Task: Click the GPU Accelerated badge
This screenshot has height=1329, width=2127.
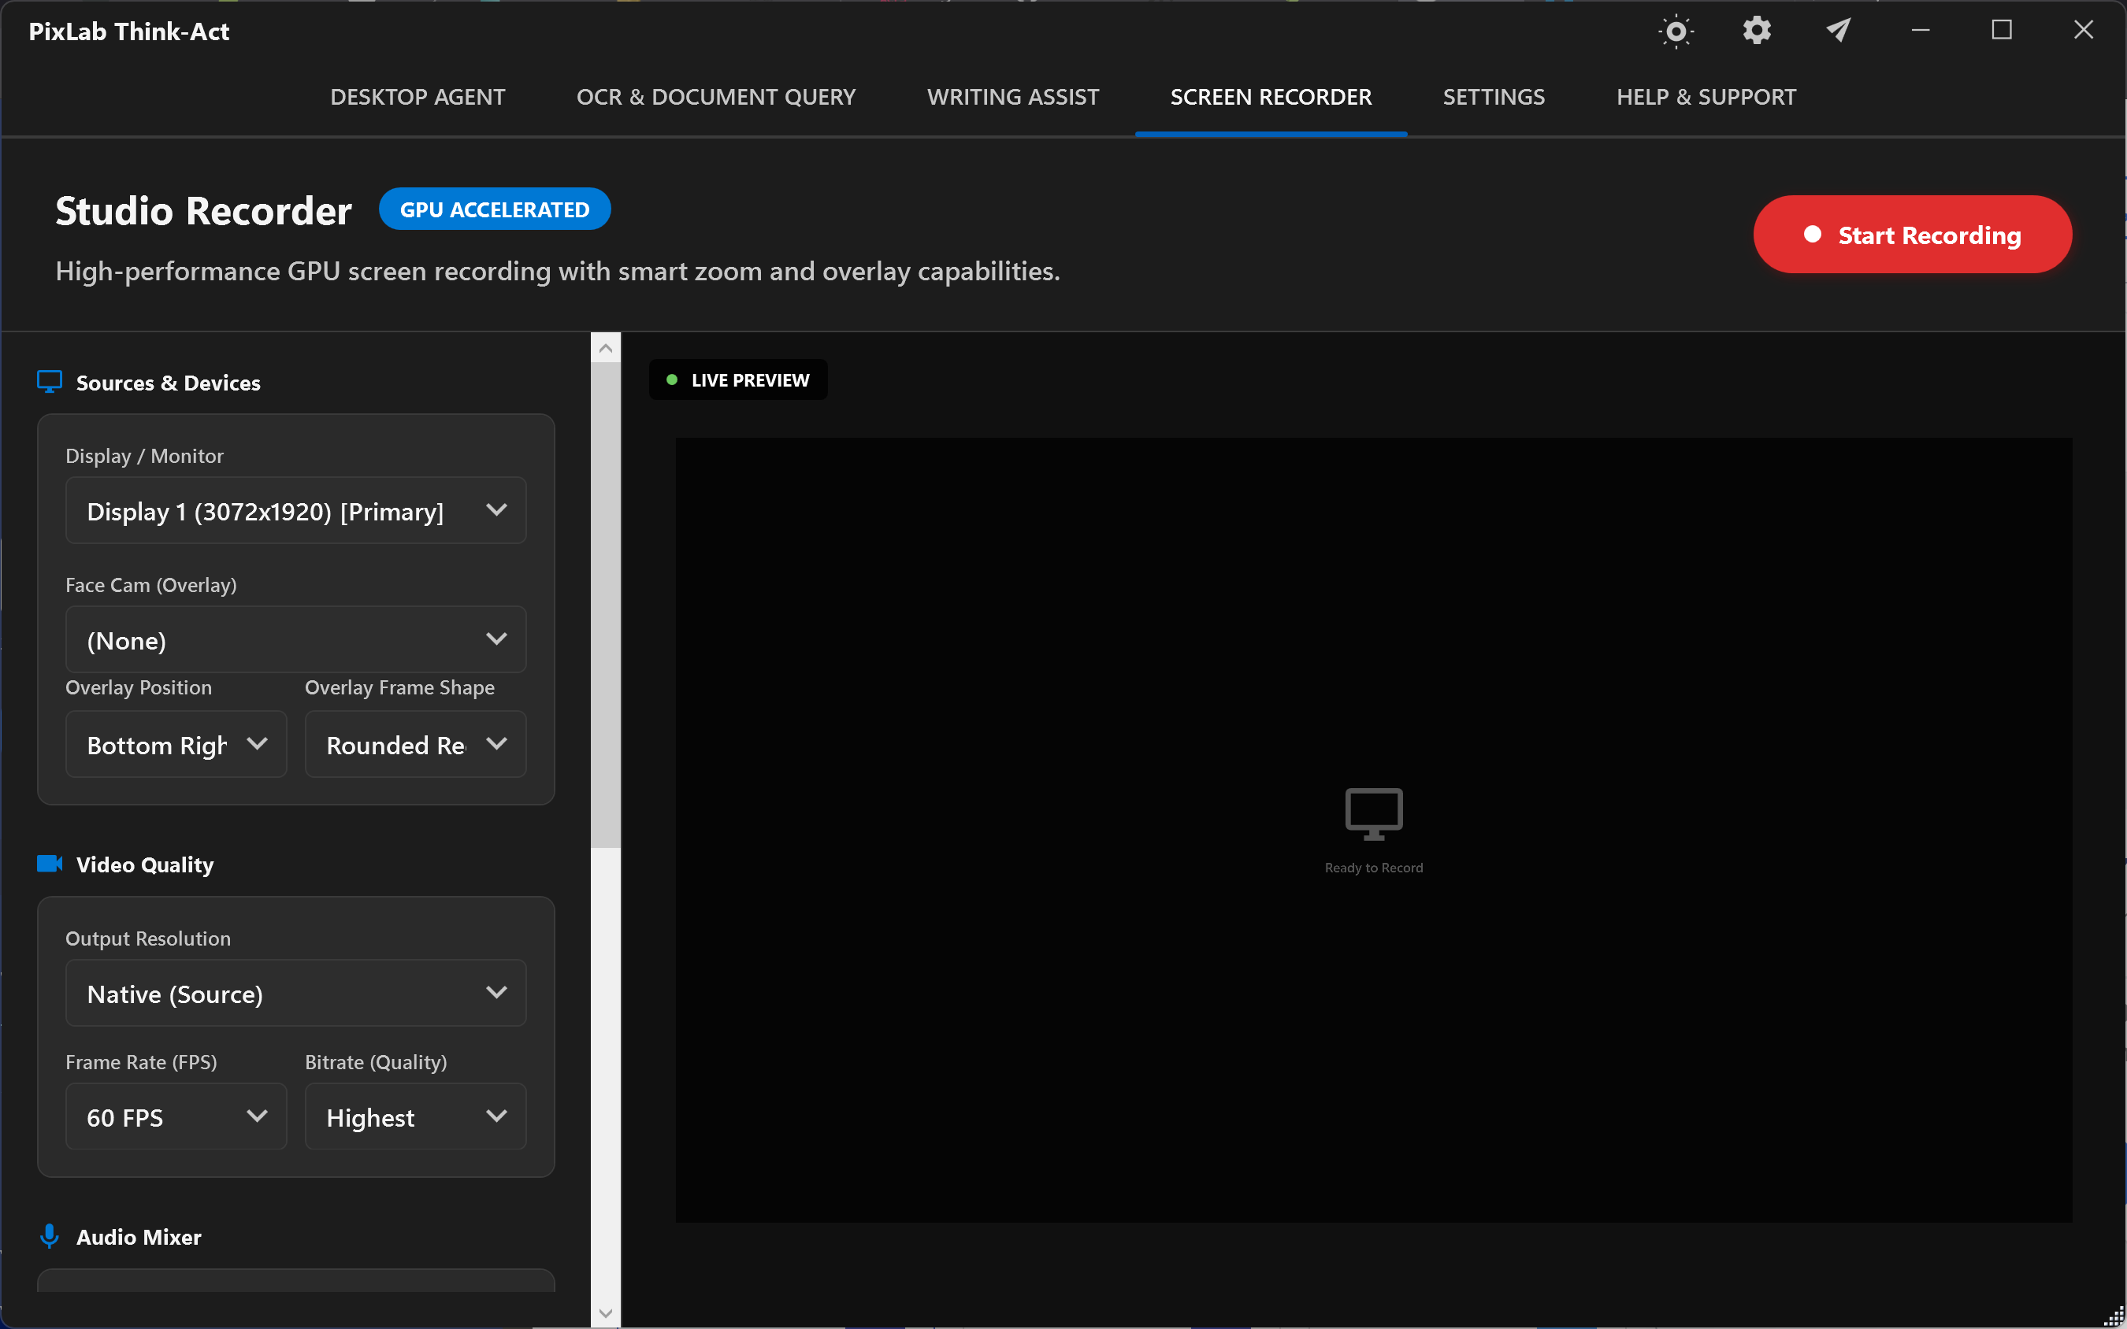Action: (494, 209)
